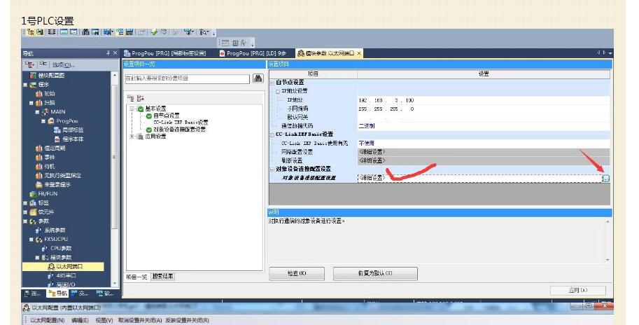Open detailed settings via the small button at row end
The width and height of the screenshot is (639, 325).
(x=605, y=178)
